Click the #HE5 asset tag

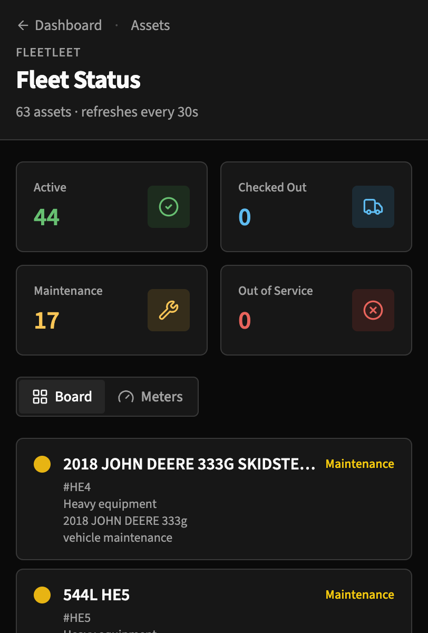77,618
